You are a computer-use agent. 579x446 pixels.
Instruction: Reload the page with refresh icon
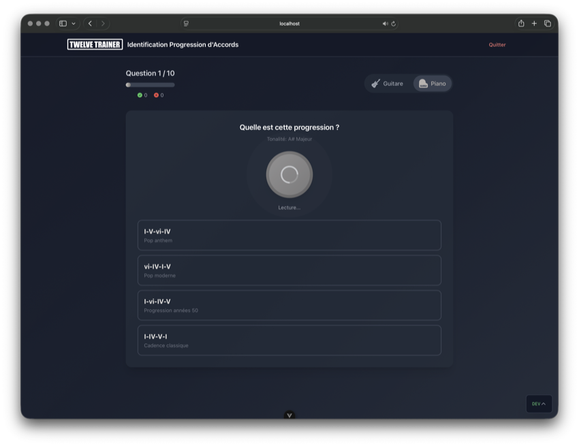(394, 24)
